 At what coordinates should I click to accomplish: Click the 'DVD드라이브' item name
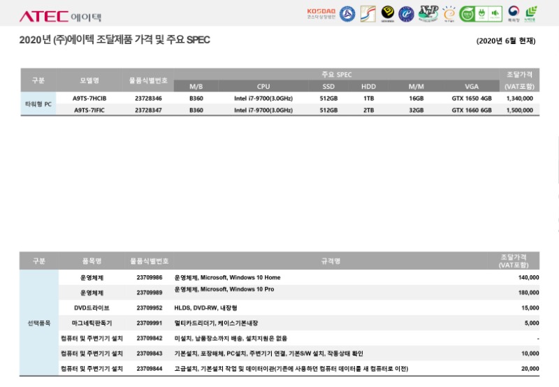(92, 307)
